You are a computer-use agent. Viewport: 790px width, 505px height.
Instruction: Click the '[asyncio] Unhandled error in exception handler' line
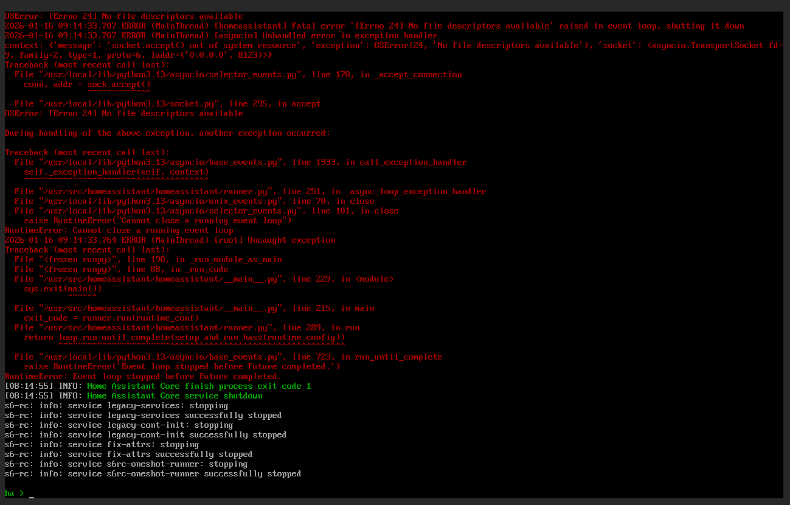coord(221,36)
